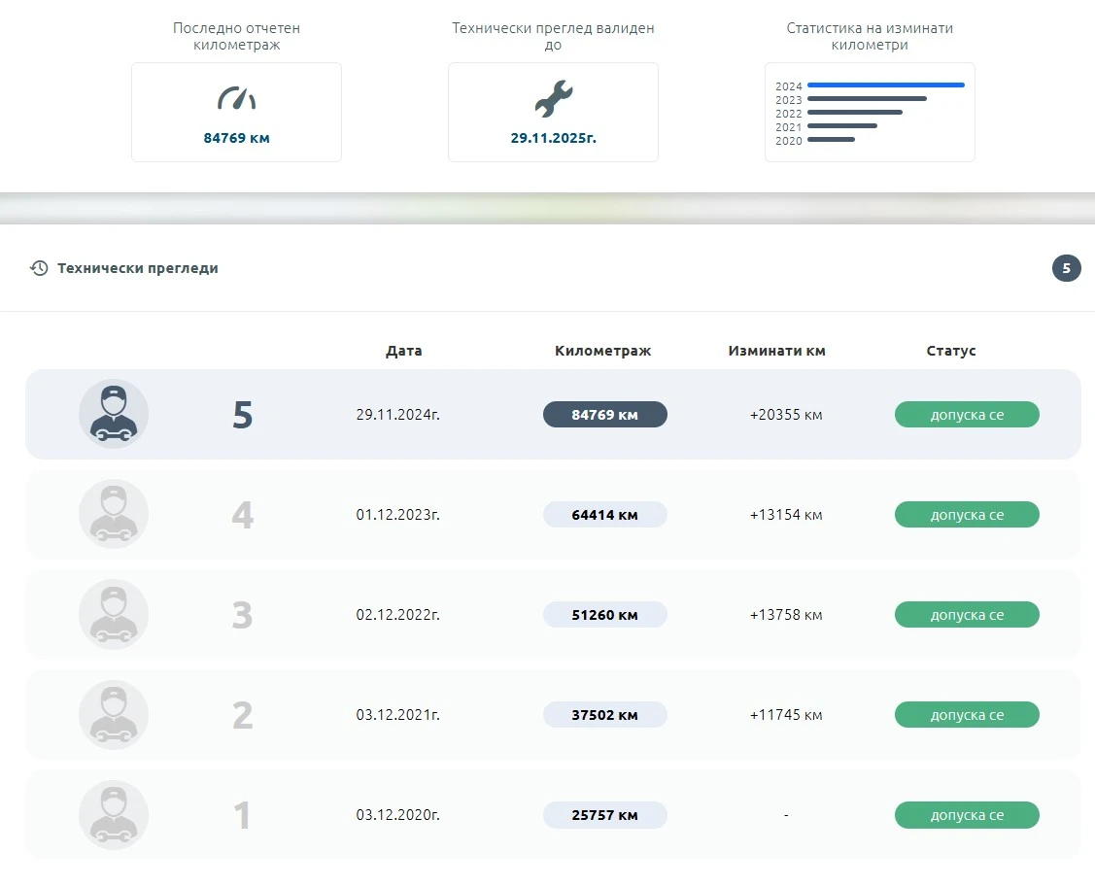The width and height of the screenshot is (1095, 886).
Task: Click the round badge showing count 5
Action: tap(1066, 268)
